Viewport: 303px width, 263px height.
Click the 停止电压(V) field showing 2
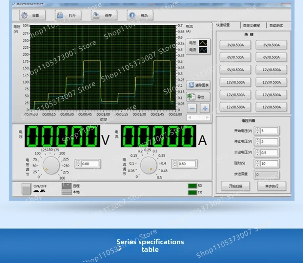[x=269, y=142]
